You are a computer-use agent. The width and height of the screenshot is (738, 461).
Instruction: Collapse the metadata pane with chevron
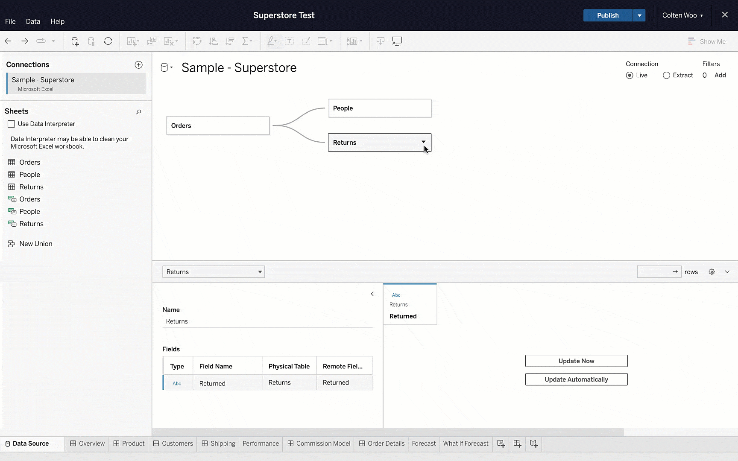[372, 294]
